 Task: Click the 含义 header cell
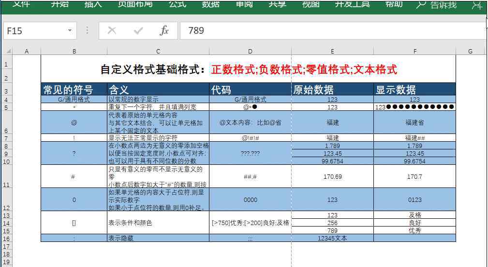click(158, 89)
